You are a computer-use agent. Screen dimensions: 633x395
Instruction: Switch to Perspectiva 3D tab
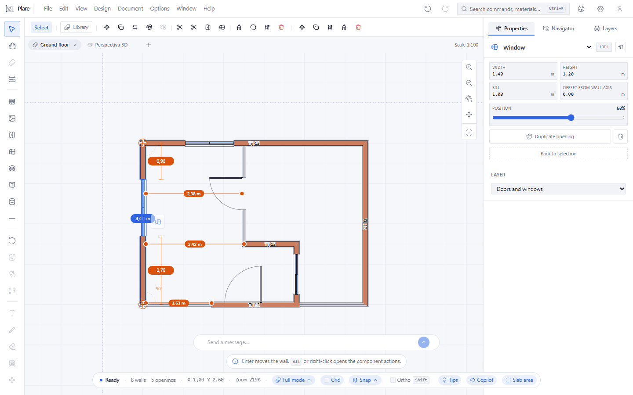click(108, 45)
